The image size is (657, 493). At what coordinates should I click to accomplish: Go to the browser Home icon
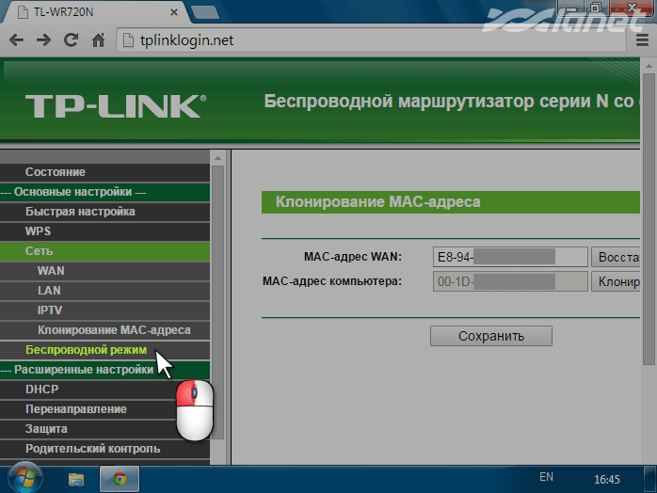(x=97, y=40)
